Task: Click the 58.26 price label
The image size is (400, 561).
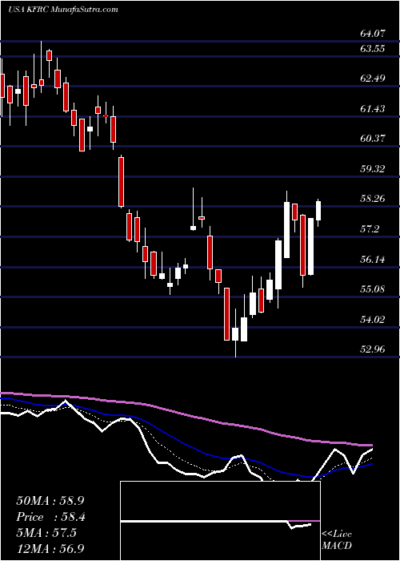Action: pos(373,199)
